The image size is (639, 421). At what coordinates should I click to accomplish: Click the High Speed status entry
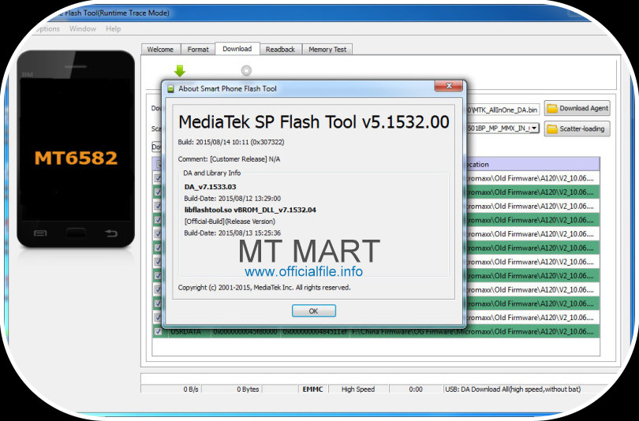pyautogui.click(x=358, y=389)
